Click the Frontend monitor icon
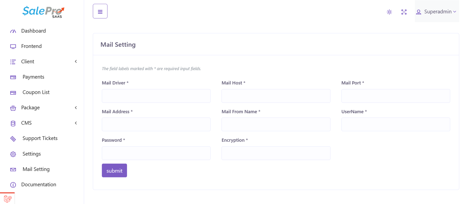The image size is (468, 204). 13,46
